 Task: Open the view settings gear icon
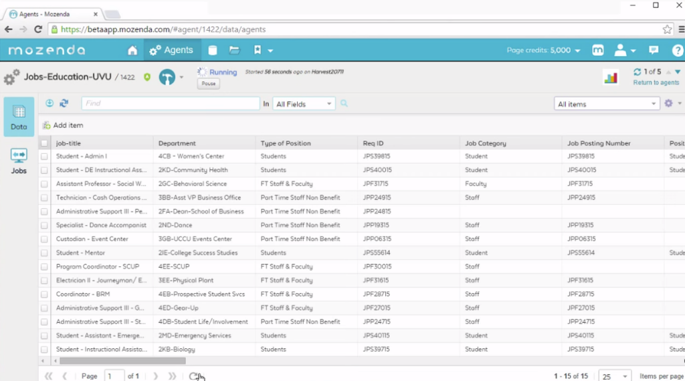(x=668, y=104)
